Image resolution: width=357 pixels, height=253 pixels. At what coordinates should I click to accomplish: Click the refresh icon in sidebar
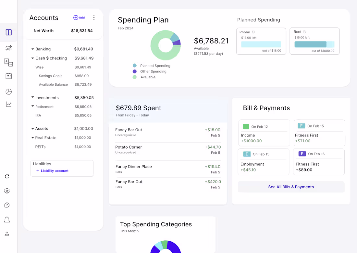coord(7,176)
